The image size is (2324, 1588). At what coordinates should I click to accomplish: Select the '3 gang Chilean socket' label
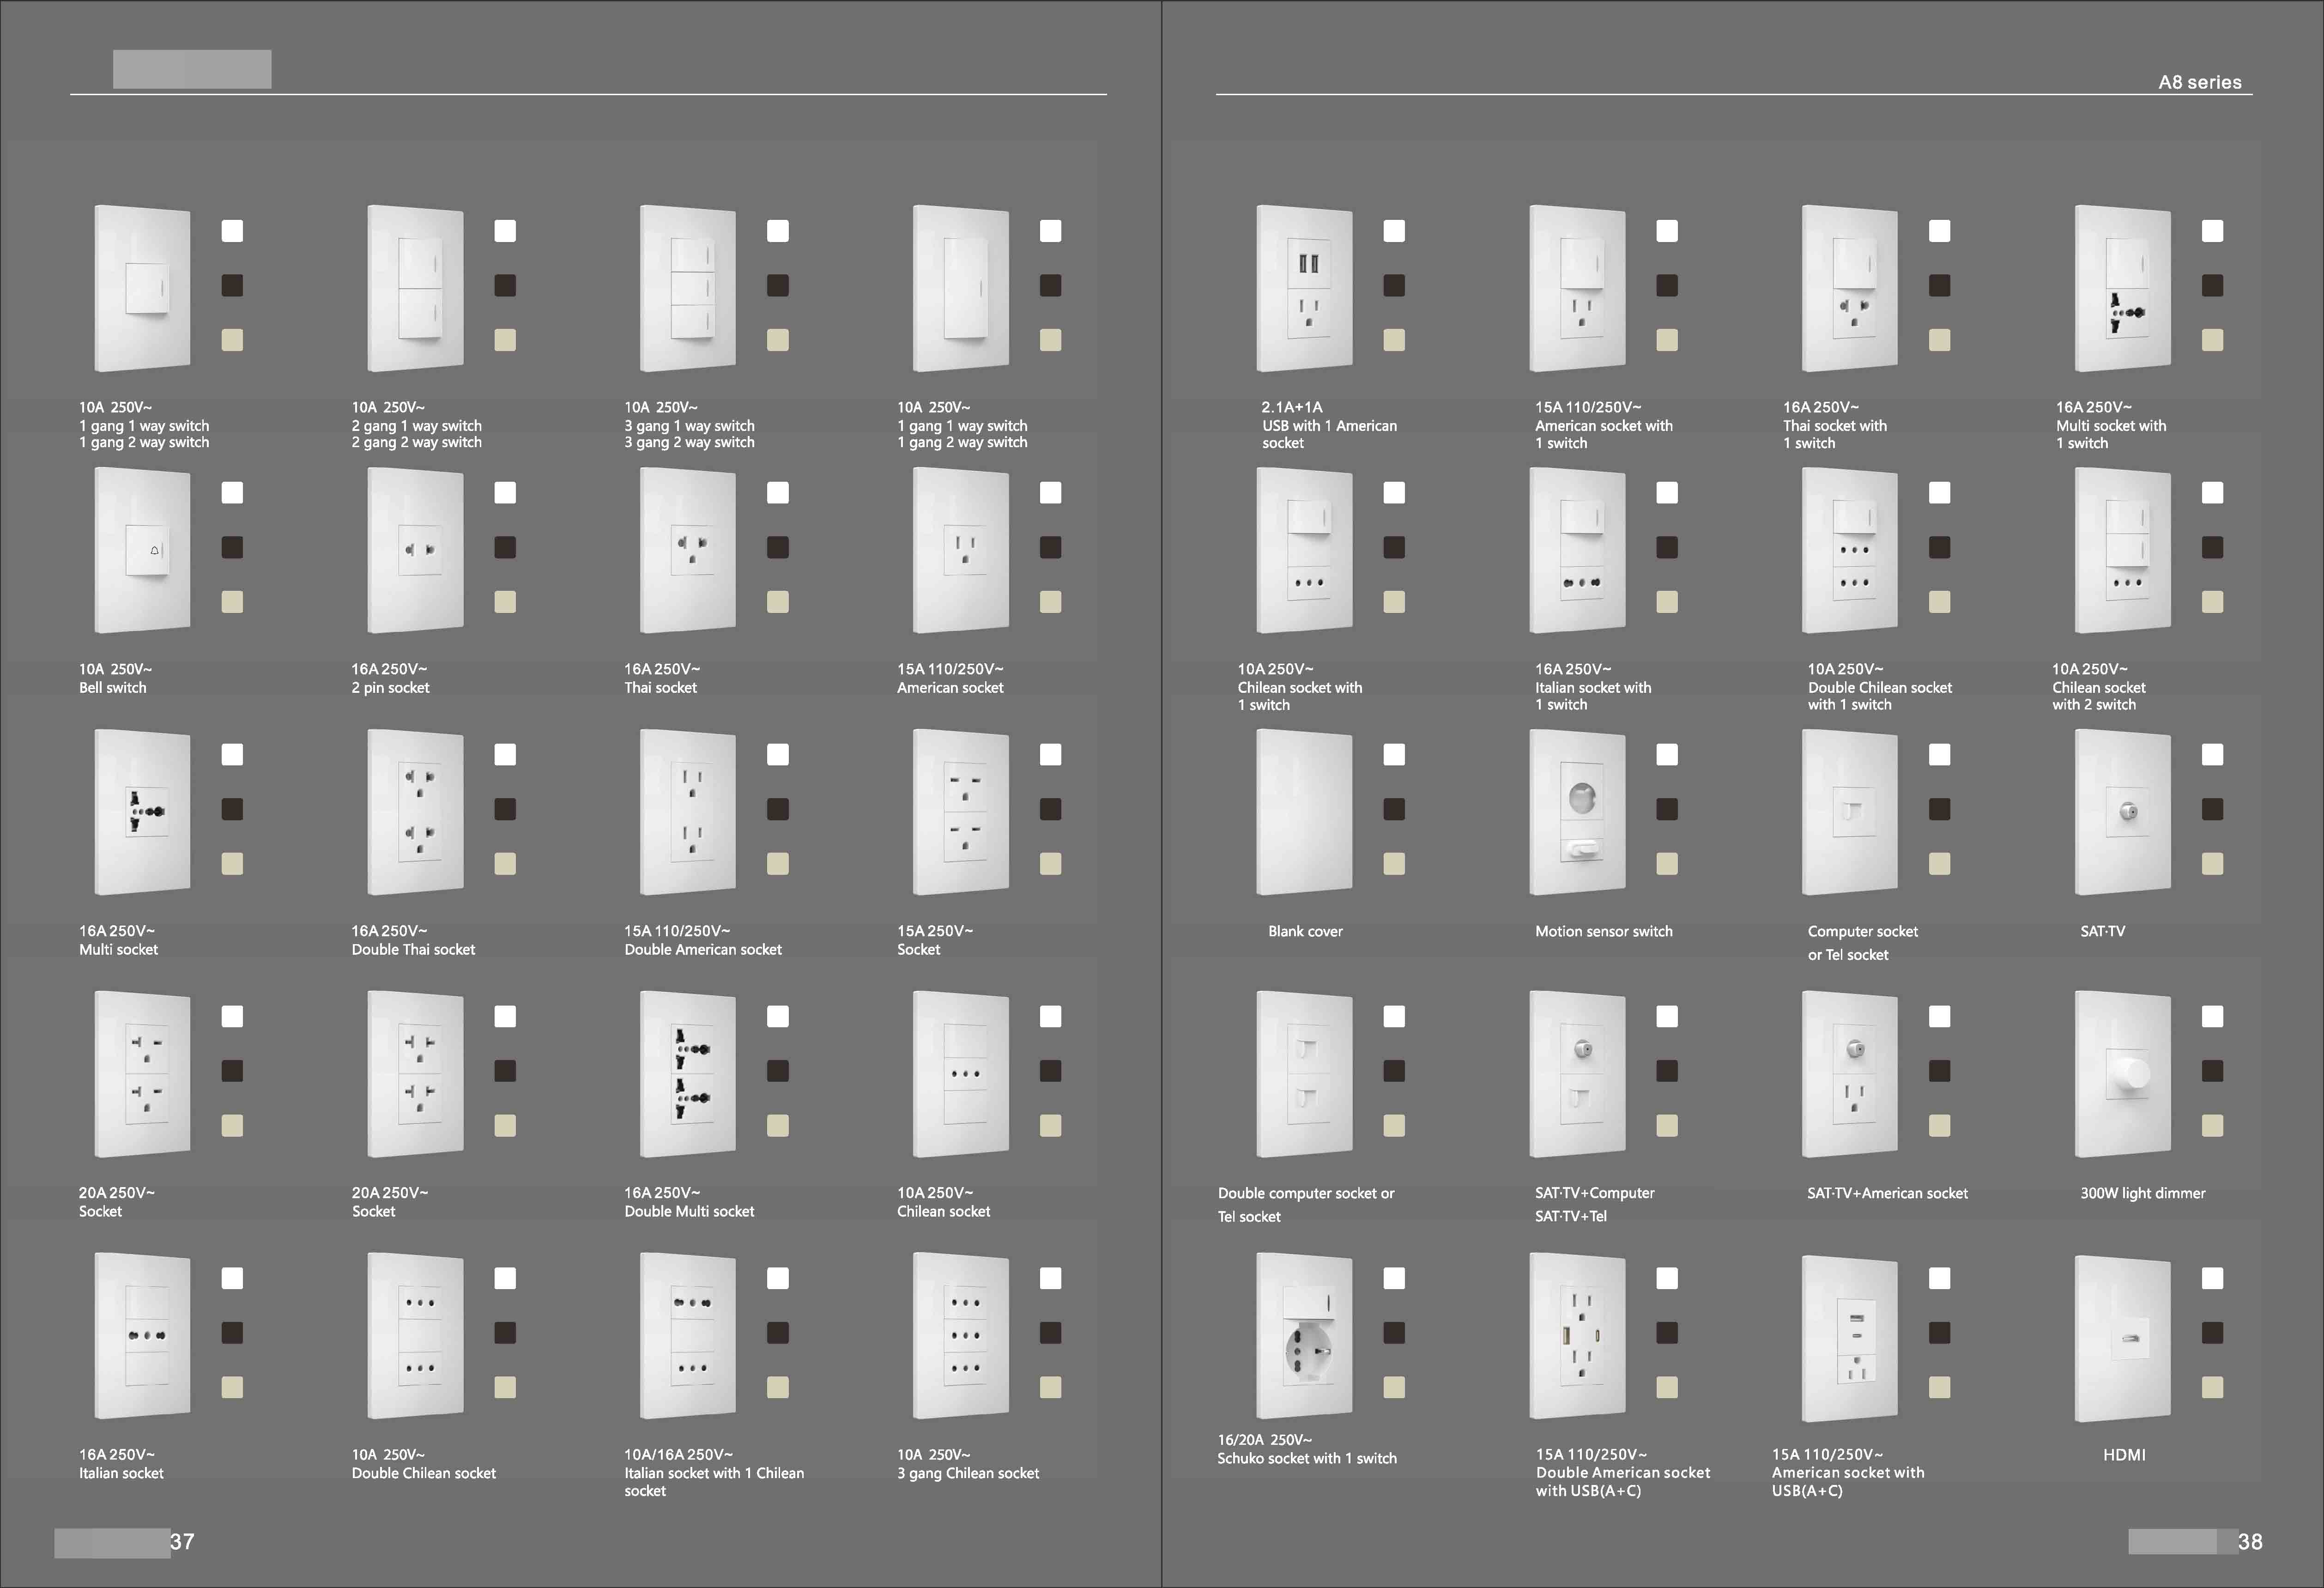coord(968,1473)
